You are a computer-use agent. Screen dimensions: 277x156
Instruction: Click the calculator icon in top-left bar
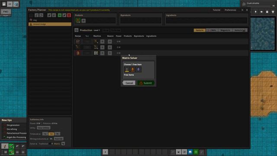[x=4, y=4]
